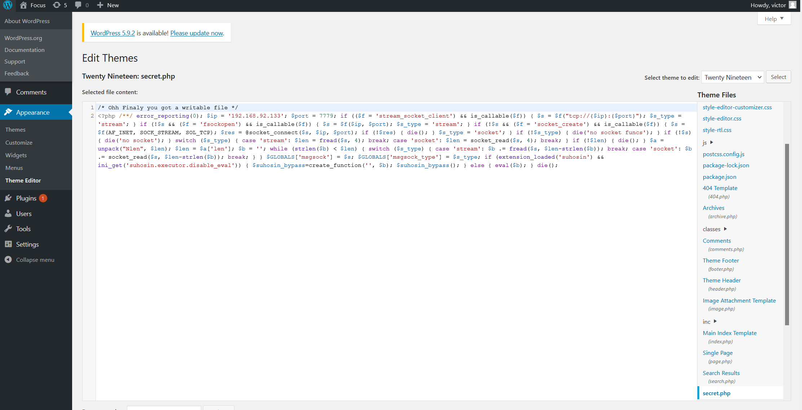Click the comments bubble in admin bar

(78, 5)
